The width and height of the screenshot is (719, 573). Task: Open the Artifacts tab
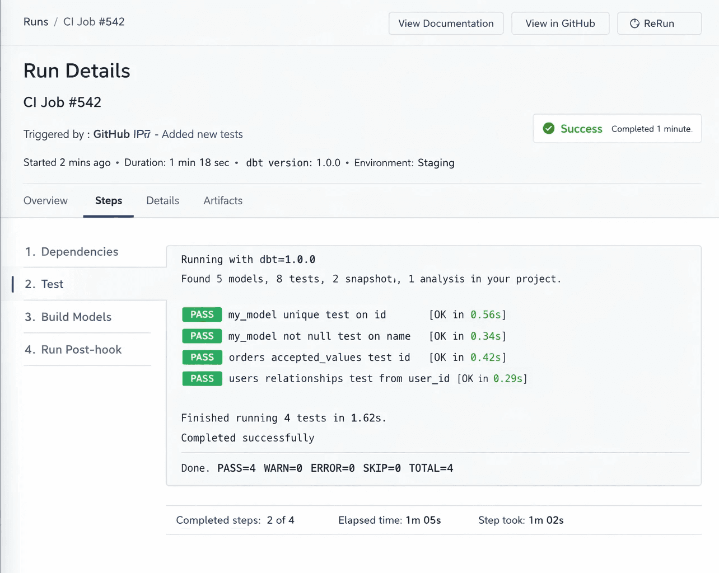(223, 200)
